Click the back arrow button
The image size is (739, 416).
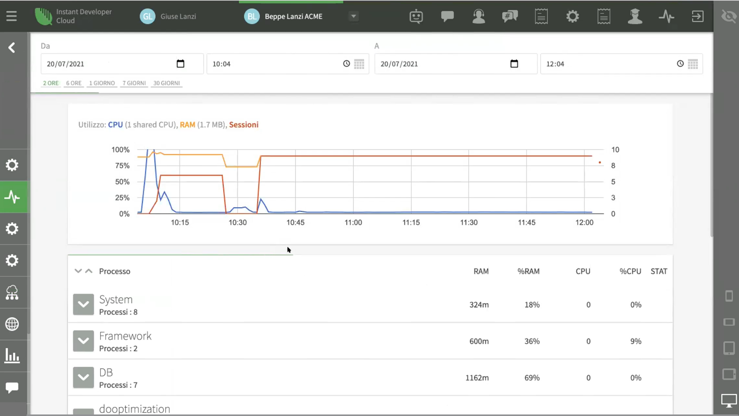11,47
